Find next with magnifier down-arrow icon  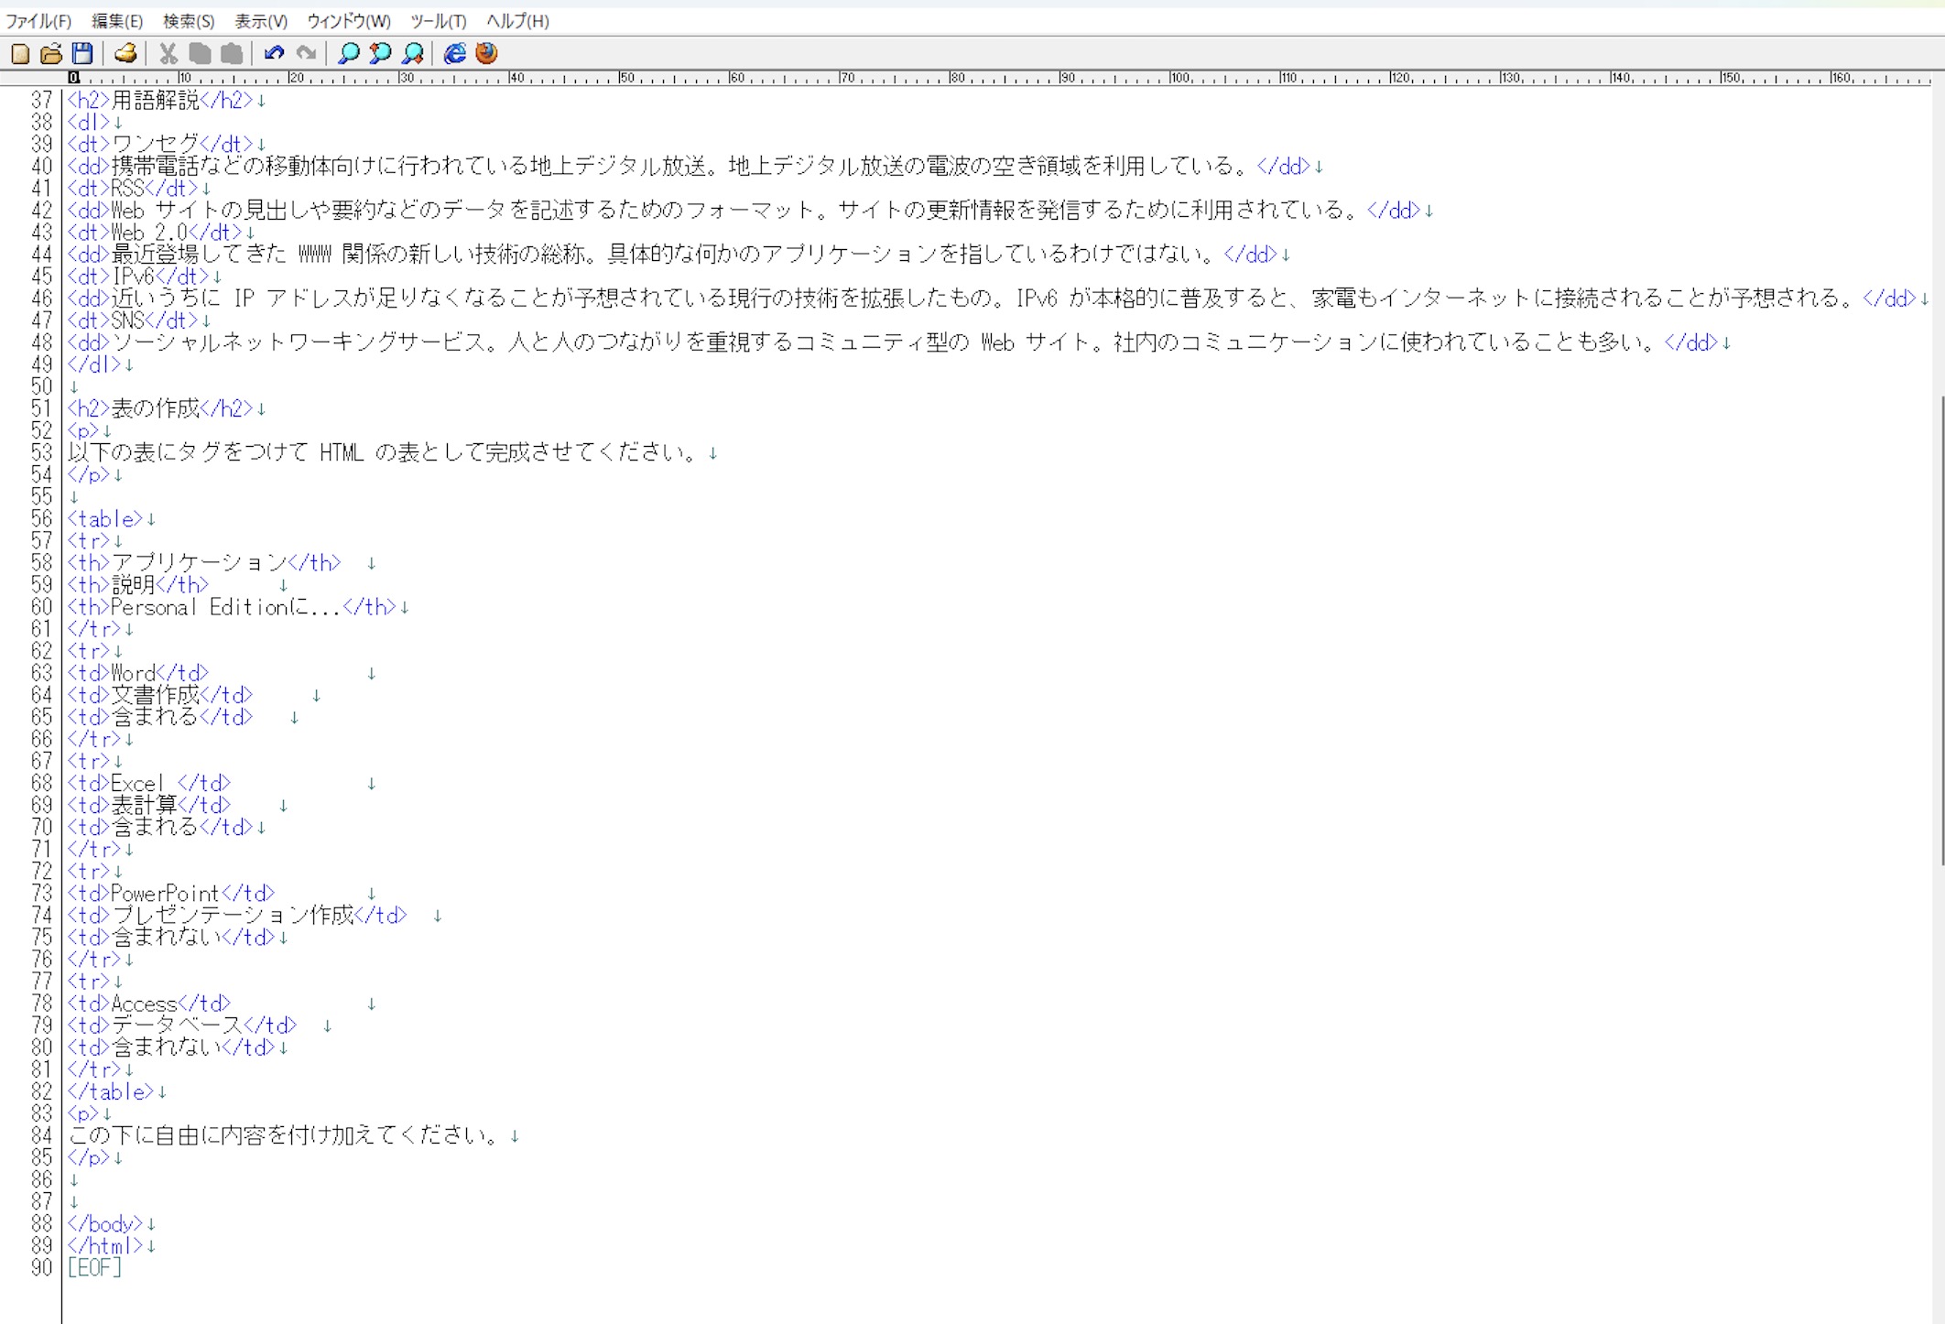(x=413, y=53)
